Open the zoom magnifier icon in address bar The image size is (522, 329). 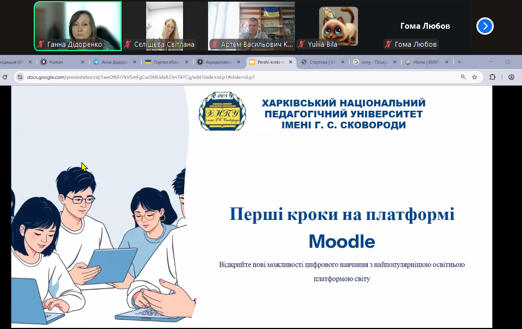[x=463, y=77]
